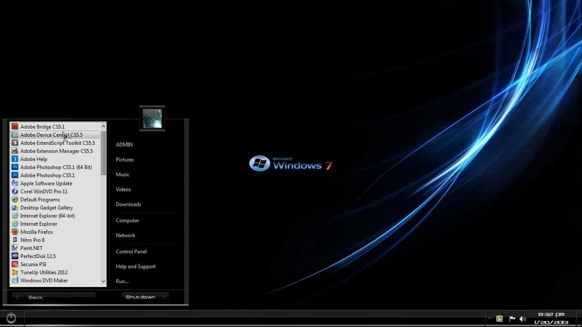582x327 pixels.
Task: Click the programs list scrollbar thumb
Action: 103,153
